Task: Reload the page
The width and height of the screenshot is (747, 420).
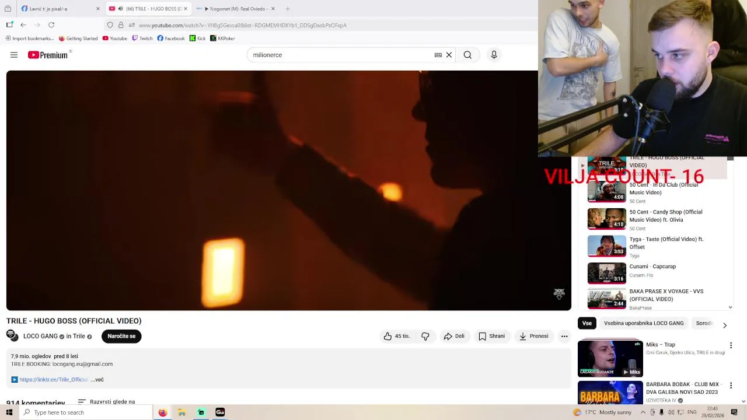Action: [51, 25]
